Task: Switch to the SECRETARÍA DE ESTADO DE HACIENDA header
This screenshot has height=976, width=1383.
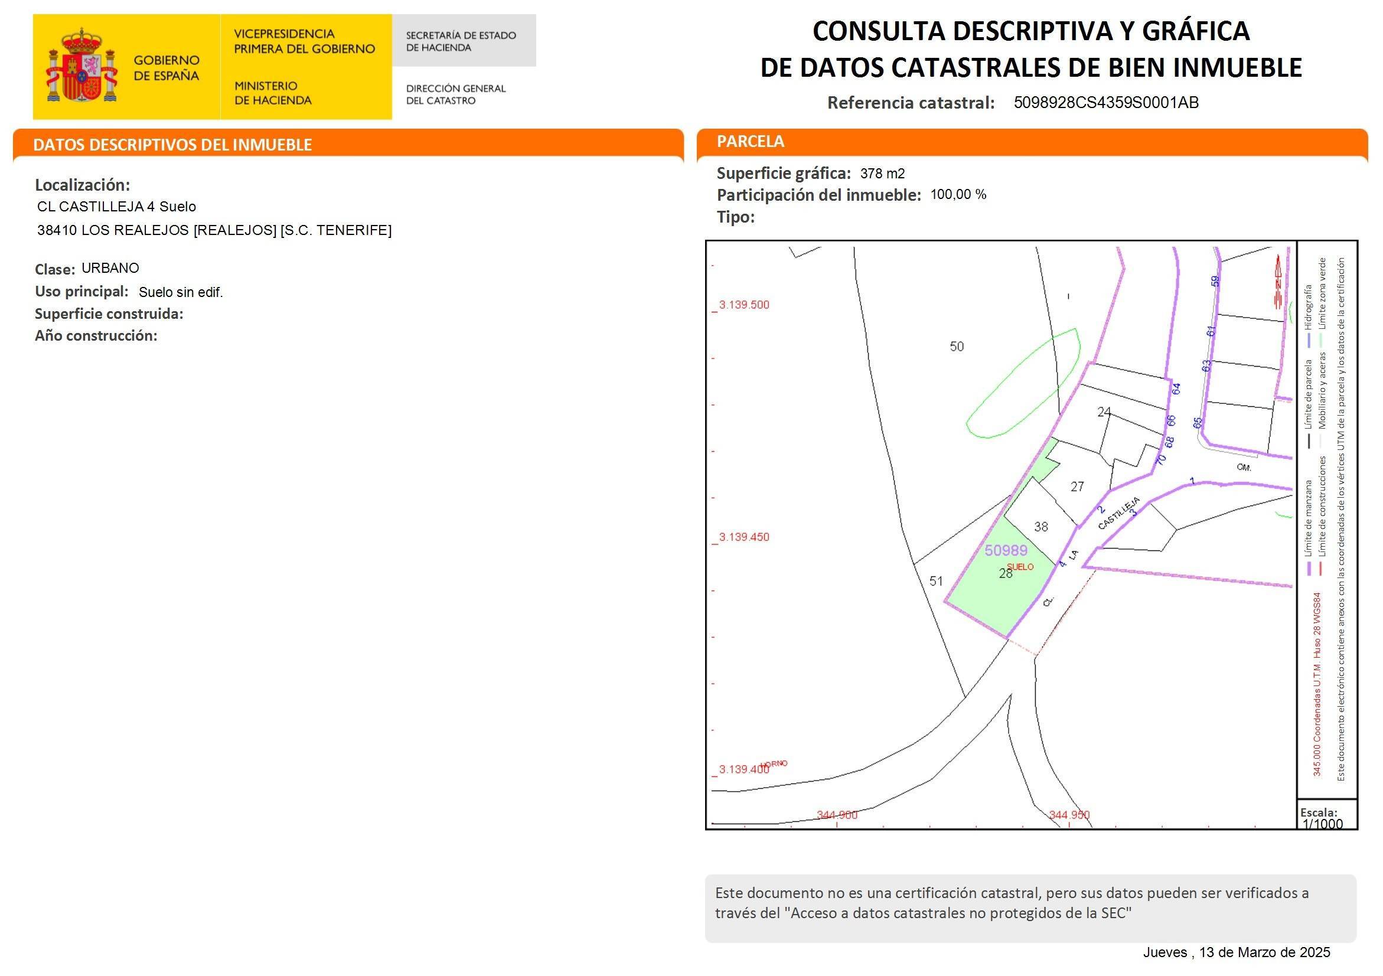Action: coord(461,41)
